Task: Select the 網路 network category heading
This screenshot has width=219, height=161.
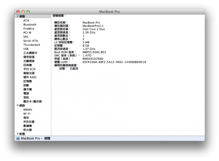Action: pos(22,105)
